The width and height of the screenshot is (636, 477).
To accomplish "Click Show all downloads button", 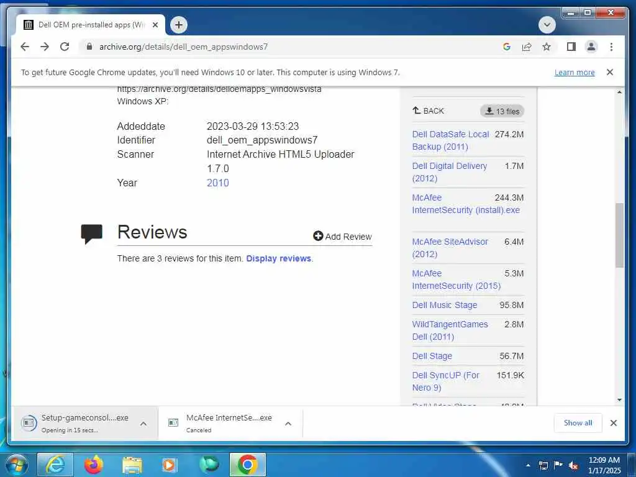I will (x=578, y=423).
